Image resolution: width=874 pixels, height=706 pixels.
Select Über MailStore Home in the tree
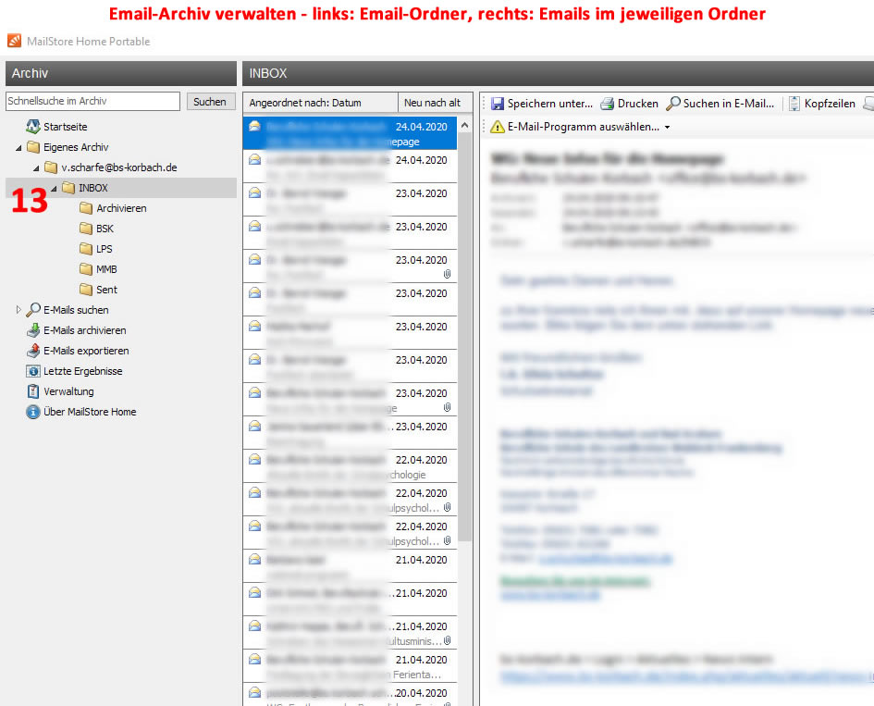point(90,412)
